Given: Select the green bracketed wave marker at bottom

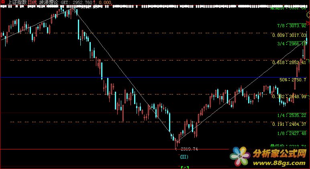Looking at the screenshot, I should (185, 168).
